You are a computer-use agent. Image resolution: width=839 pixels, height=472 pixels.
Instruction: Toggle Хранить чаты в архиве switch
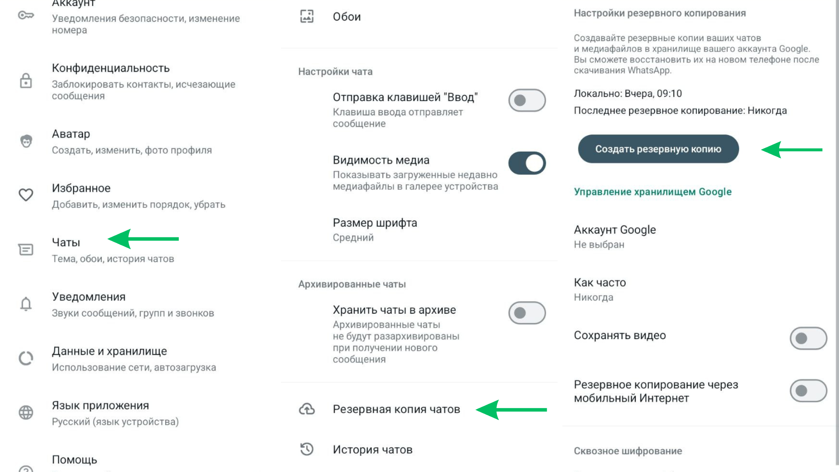tap(527, 313)
